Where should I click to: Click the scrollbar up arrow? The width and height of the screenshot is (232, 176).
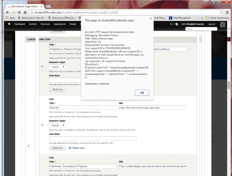(229, 29)
